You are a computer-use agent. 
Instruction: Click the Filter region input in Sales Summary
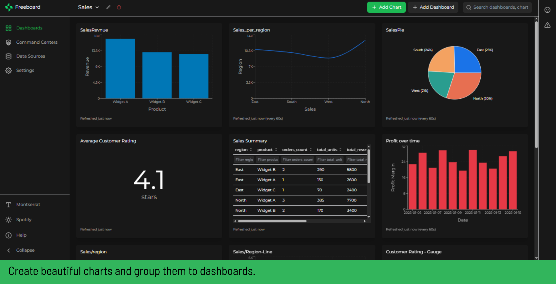[244, 160]
